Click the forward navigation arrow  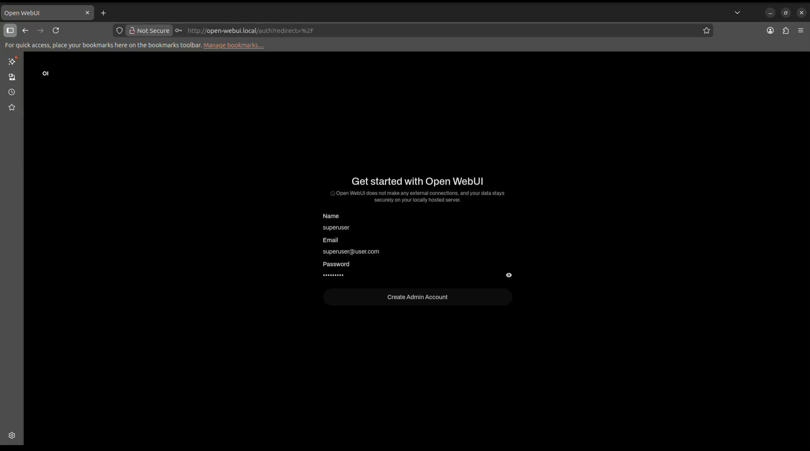40,30
